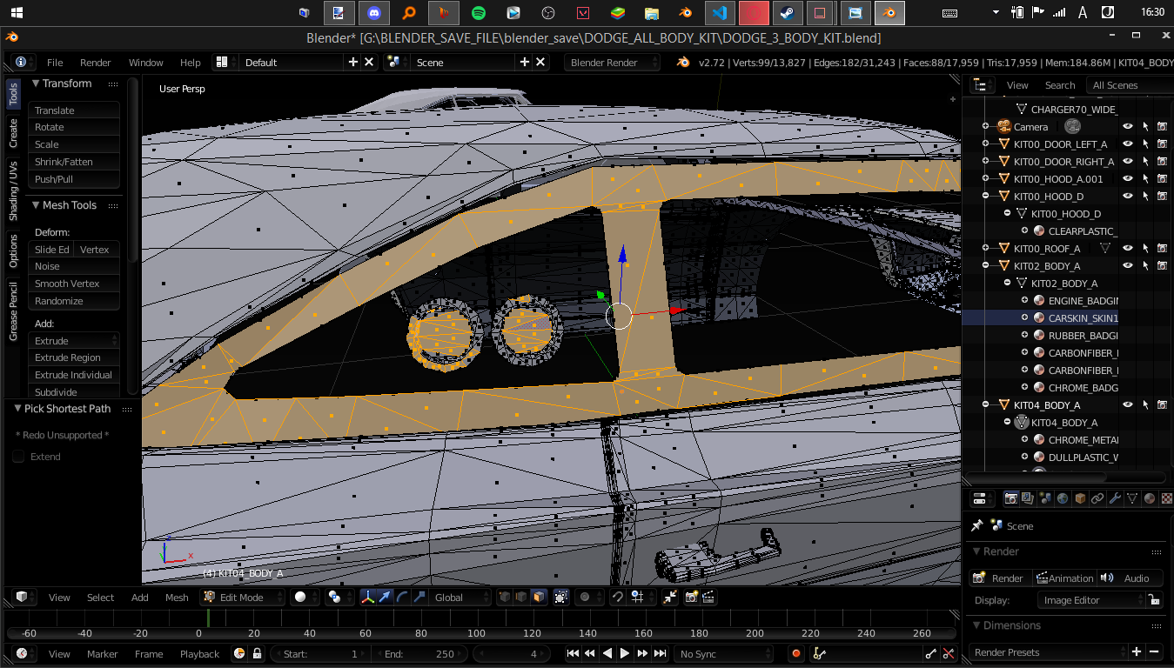Screen dimensions: 1174x668
Task: Hide KIT00_DOOR_LEFT_A with eye icon
Action: click(x=1128, y=144)
